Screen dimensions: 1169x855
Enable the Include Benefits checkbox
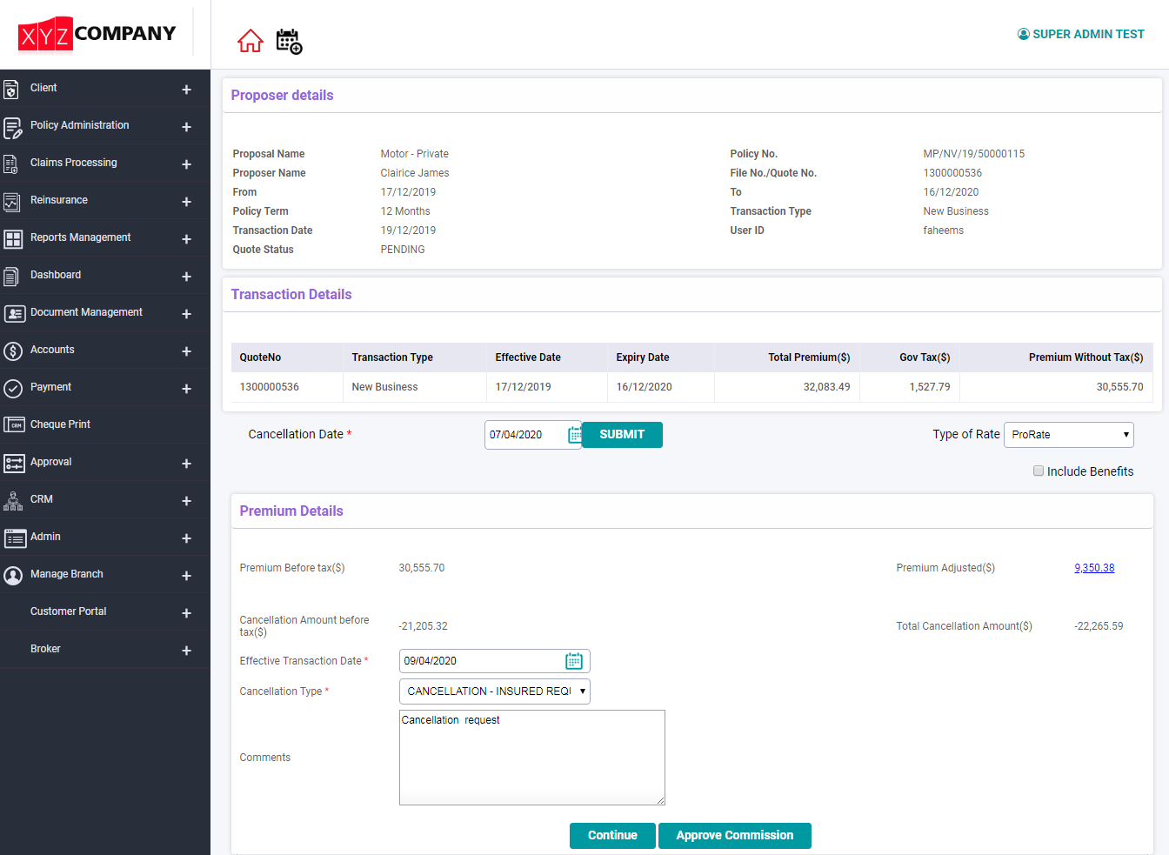pyautogui.click(x=1038, y=471)
